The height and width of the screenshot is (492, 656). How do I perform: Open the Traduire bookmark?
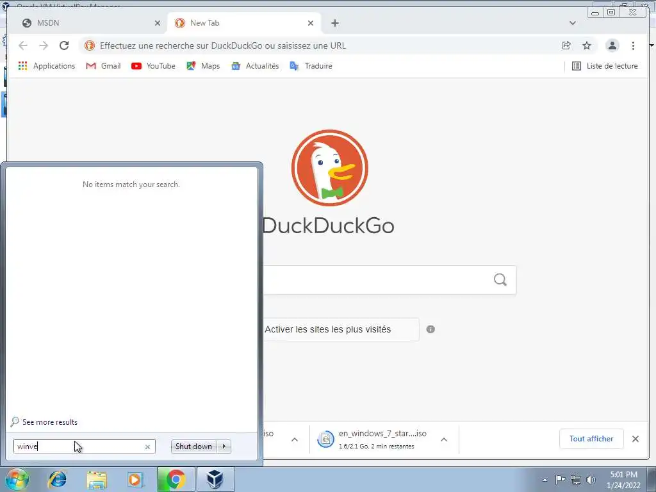point(311,66)
